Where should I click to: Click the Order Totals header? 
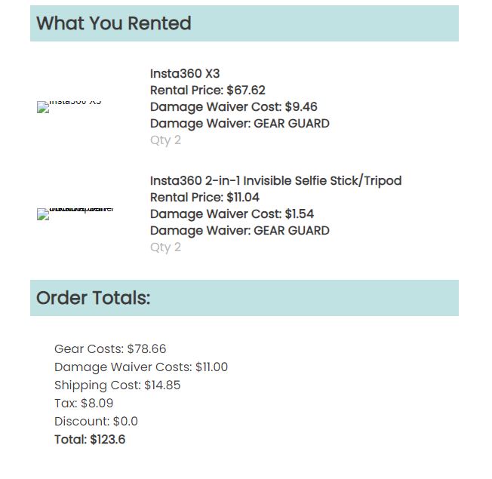(x=93, y=298)
